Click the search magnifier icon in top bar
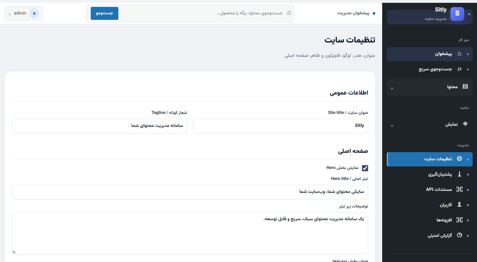 pyautogui.click(x=289, y=13)
